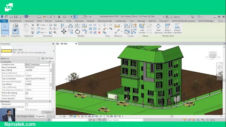The image size is (226, 127).
Task: Enable the Structural checkbox
Action: pos(27,104)
